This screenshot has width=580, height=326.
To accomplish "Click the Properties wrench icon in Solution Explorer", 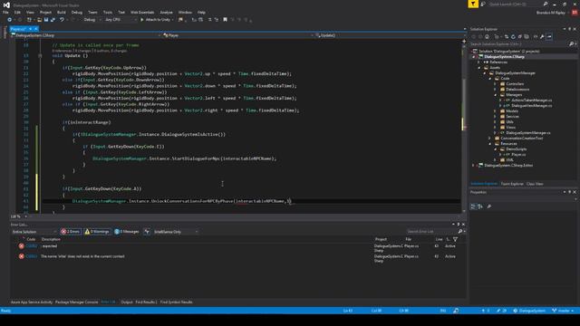I will (542, 36).
